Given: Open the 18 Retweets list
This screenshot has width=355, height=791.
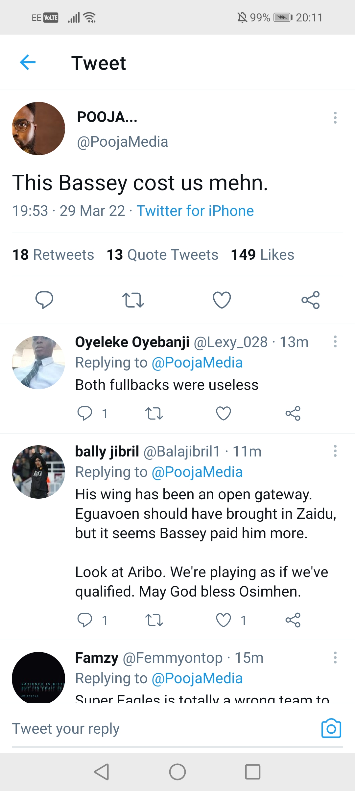Looking at the screenshot, I should (53, 255).
